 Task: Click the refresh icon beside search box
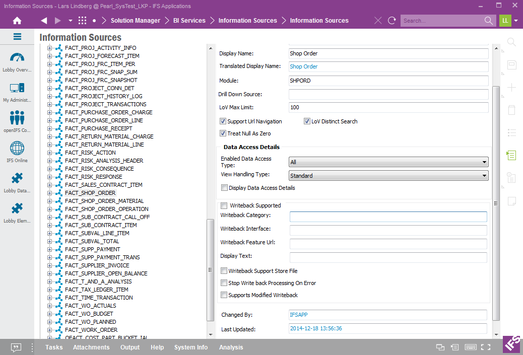point(392,21)
